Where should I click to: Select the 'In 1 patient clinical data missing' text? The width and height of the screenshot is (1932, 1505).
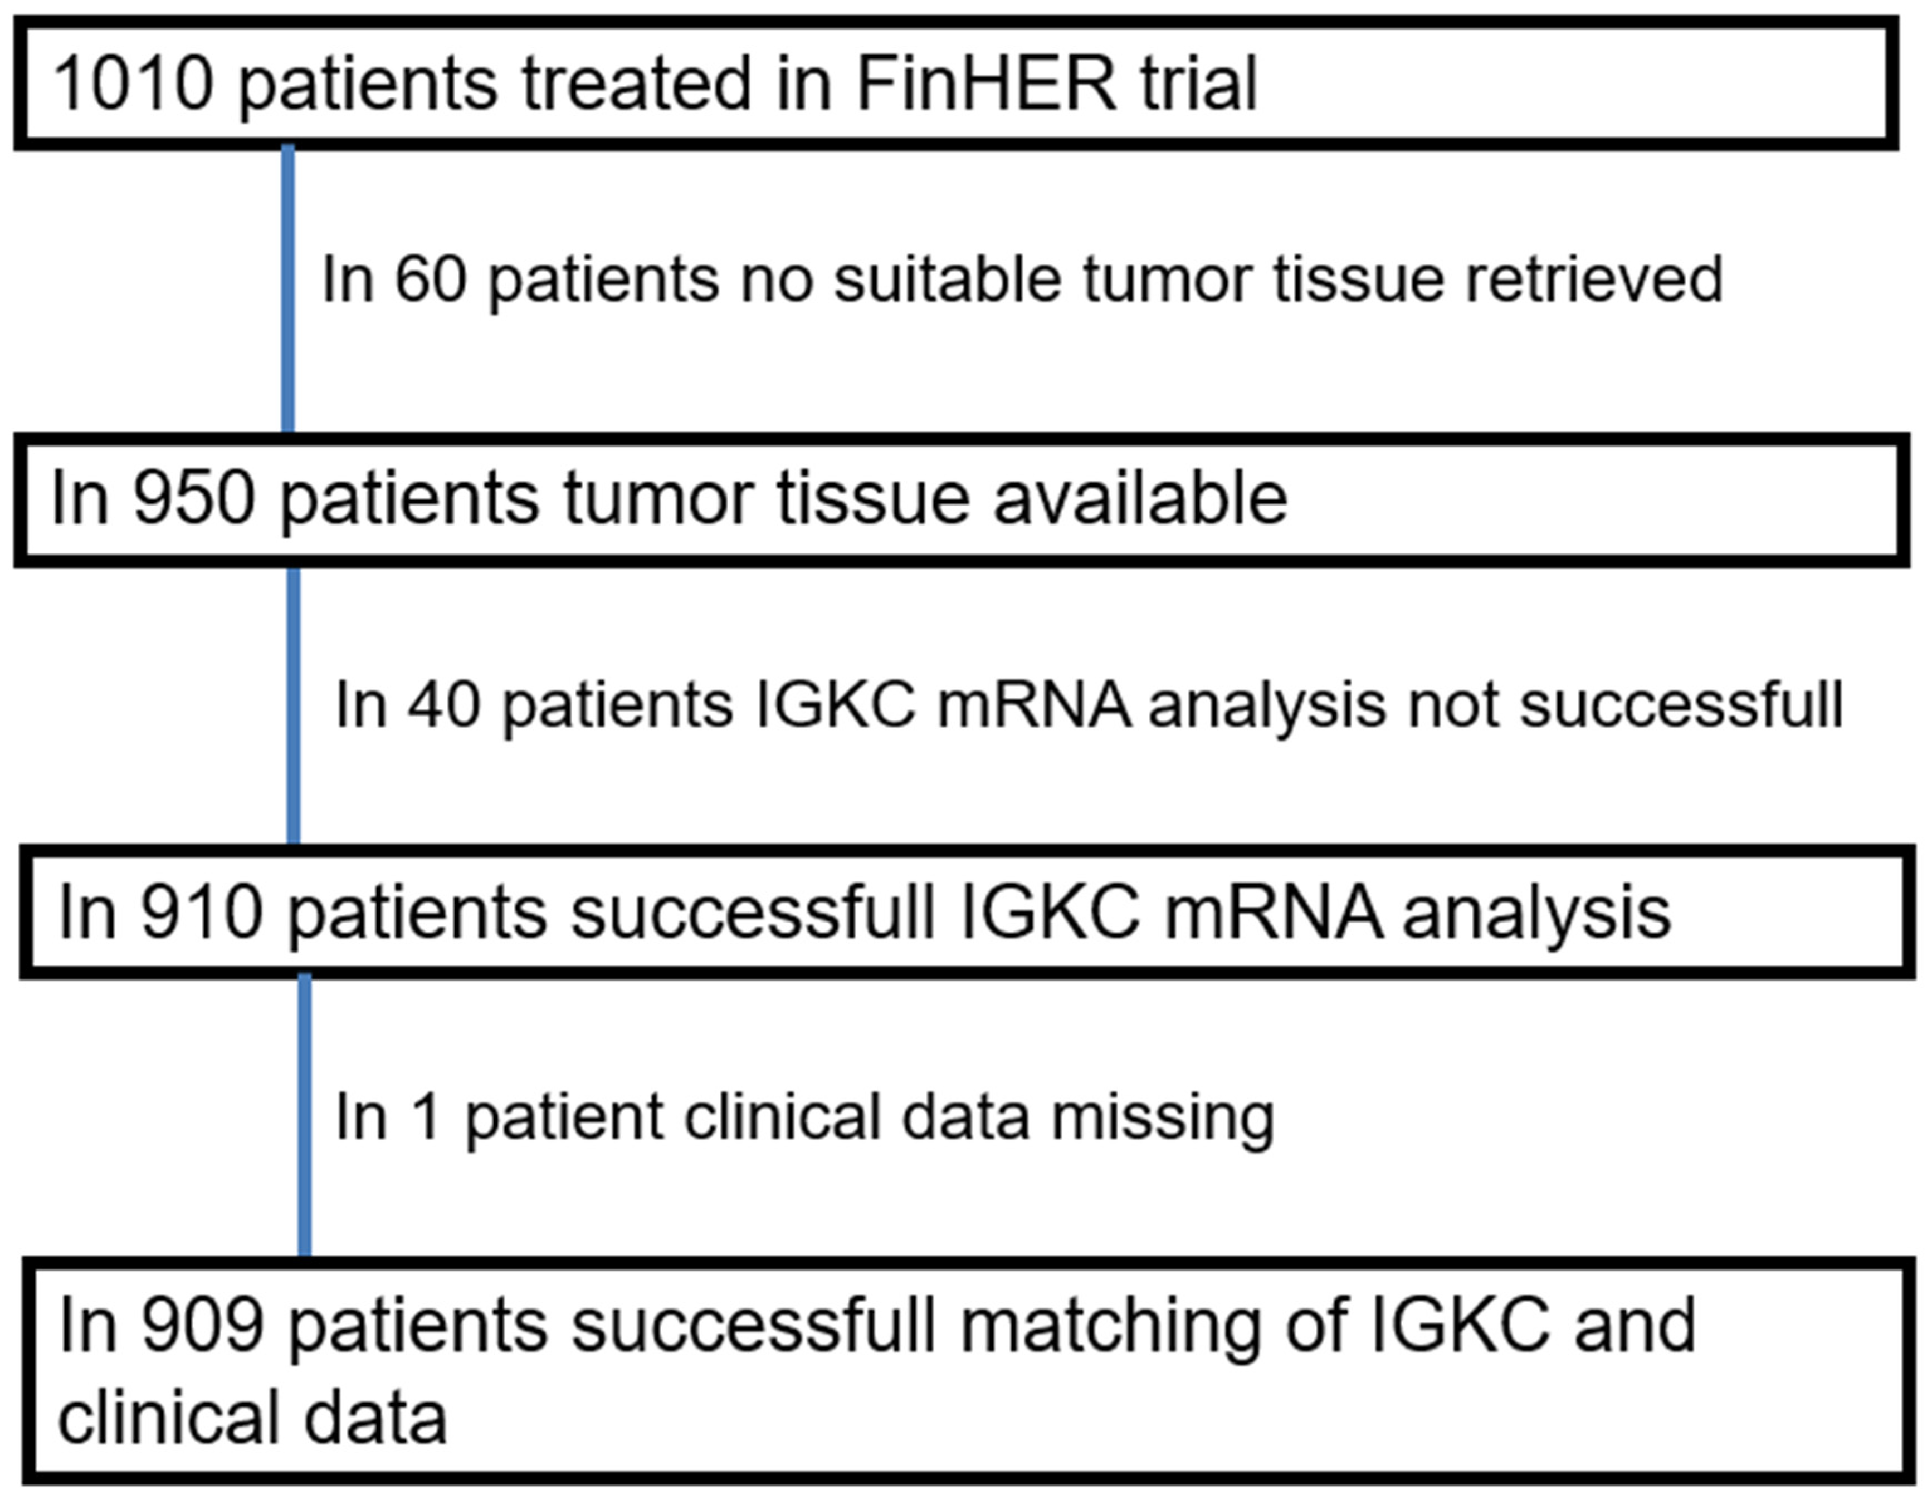[804, 1117]
